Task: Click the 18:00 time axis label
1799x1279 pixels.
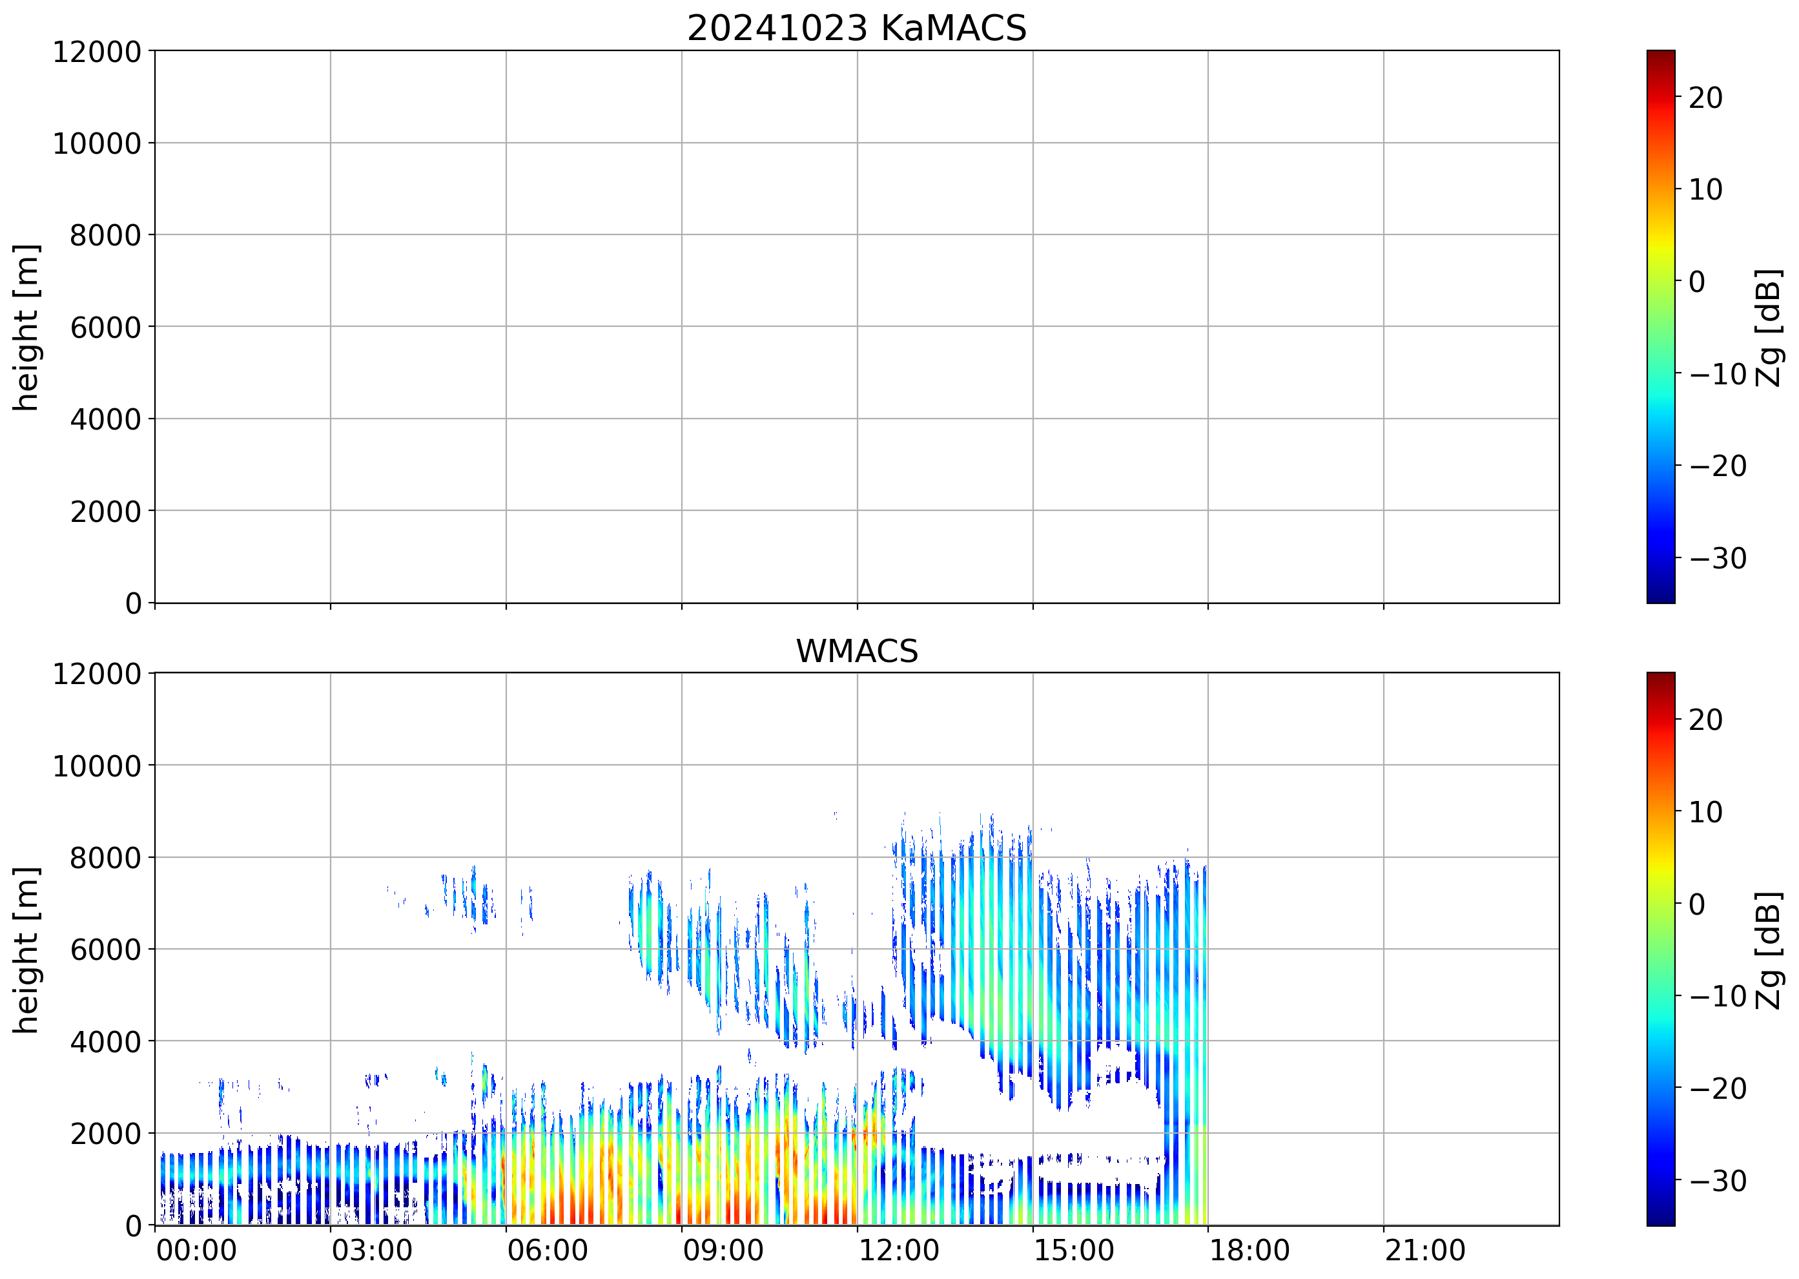Action: point(1249,1251)
